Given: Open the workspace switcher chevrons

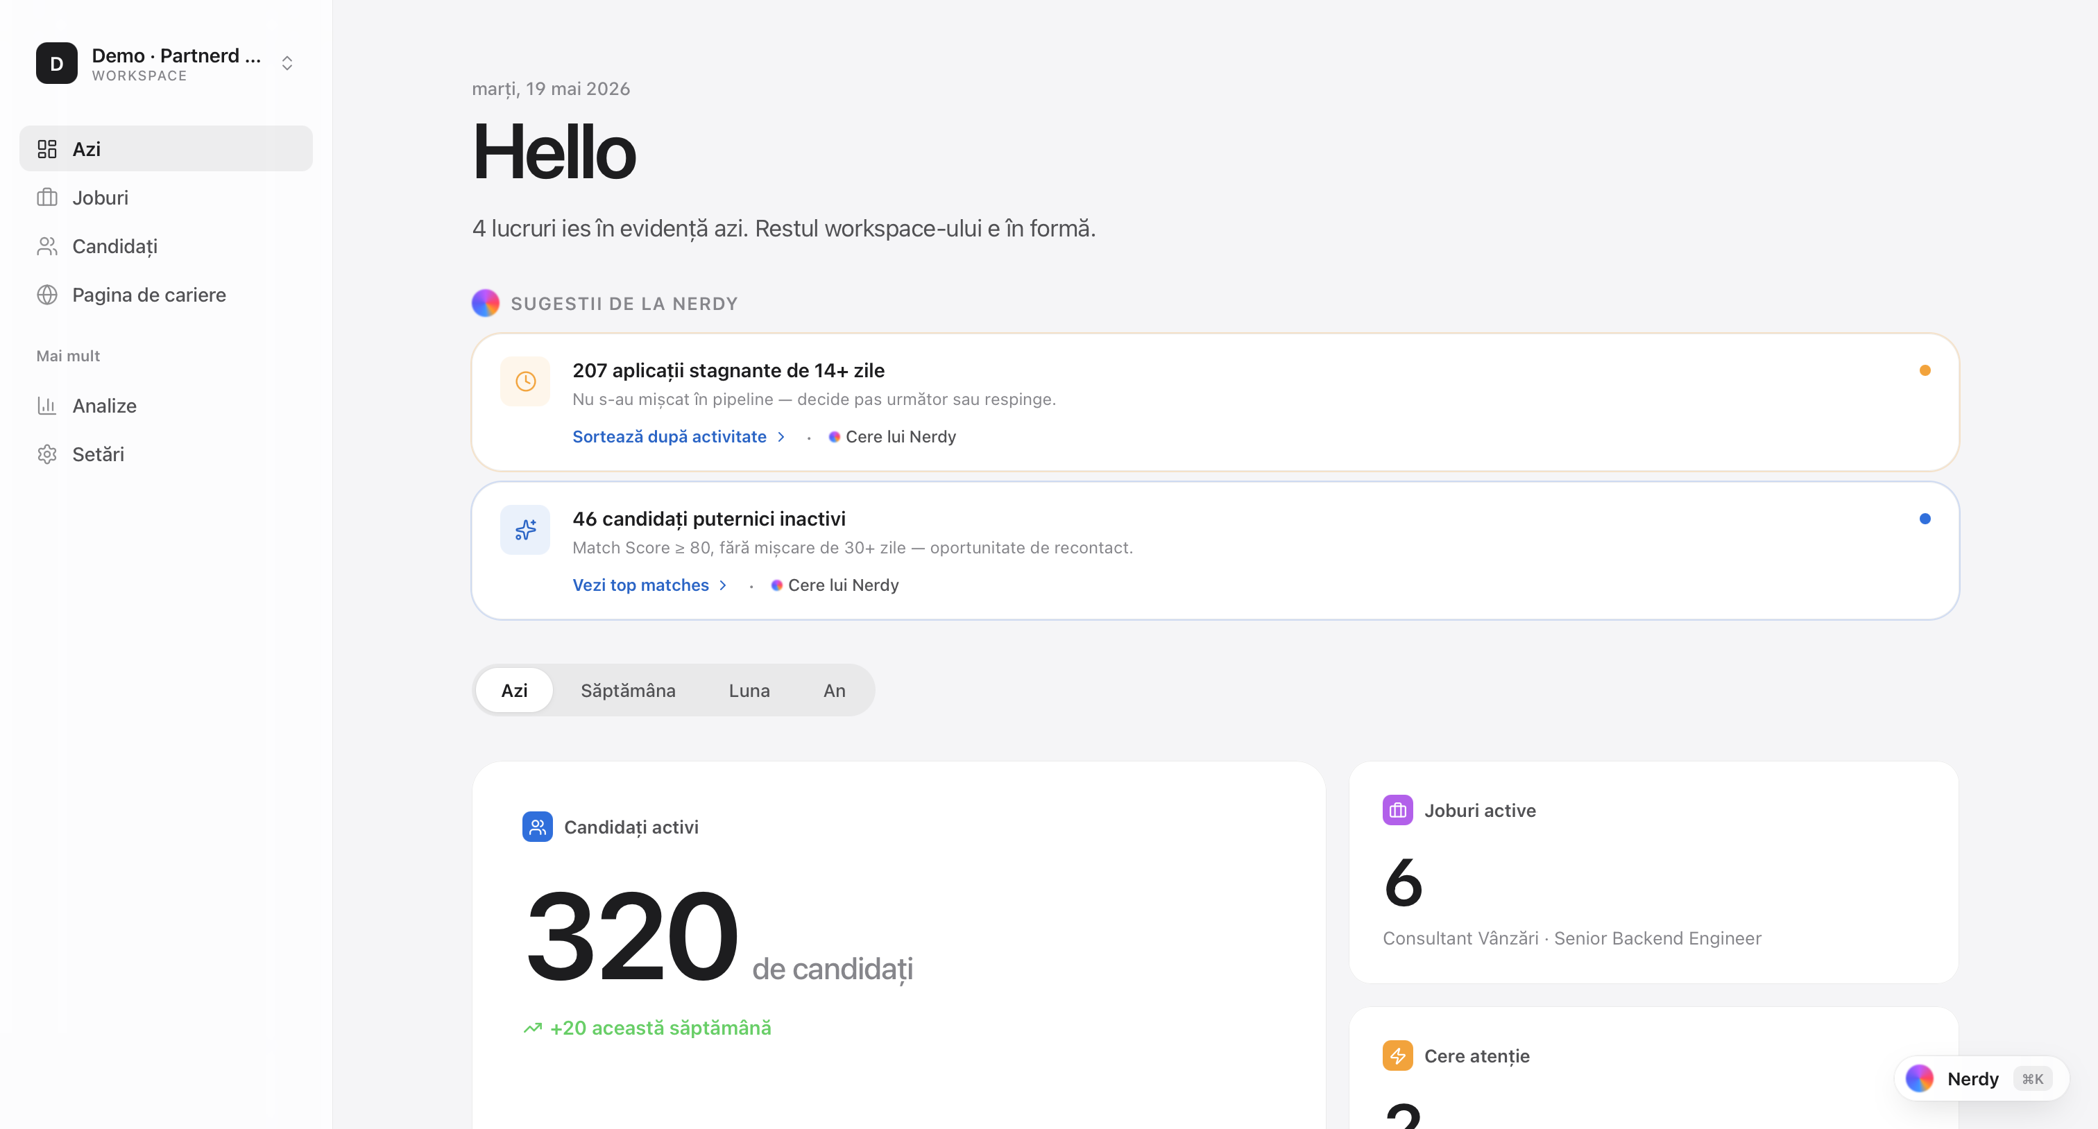Looking at the screenshot, I should [x=287, y=64].
